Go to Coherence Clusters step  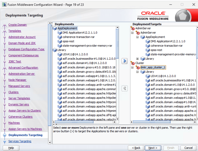pyautogui.click(x=20, y=117)
